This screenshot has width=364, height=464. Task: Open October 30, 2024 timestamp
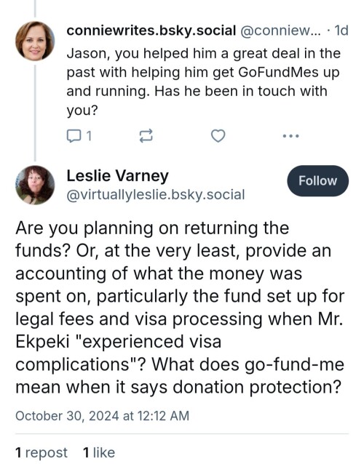102,415
